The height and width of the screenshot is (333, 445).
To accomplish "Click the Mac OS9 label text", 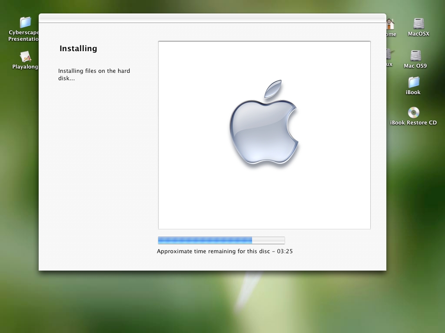I will (415, 66).
